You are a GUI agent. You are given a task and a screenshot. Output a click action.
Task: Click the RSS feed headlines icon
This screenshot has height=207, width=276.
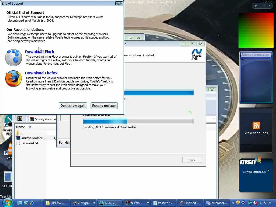256,125
